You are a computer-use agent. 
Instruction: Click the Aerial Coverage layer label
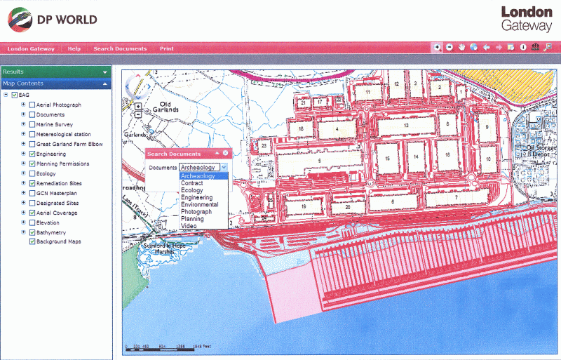pos(57,213)
